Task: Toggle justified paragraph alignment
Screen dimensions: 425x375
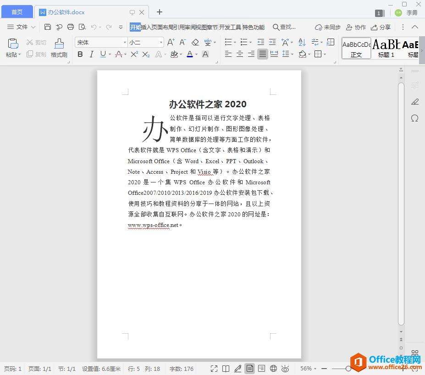Action: point(262,54)
